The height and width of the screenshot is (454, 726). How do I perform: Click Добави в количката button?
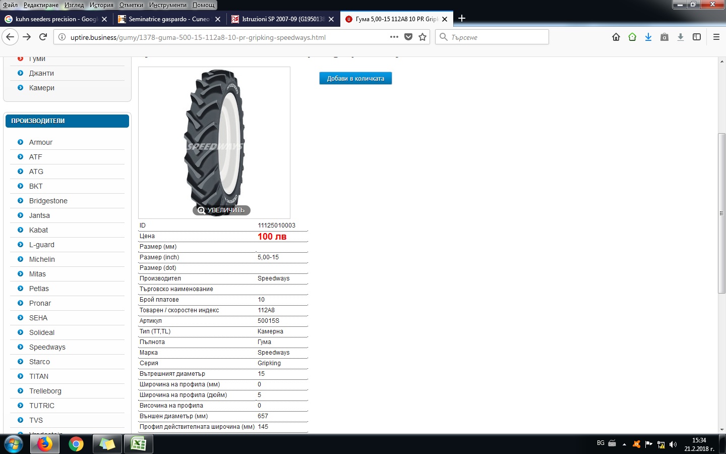point(355,78)
